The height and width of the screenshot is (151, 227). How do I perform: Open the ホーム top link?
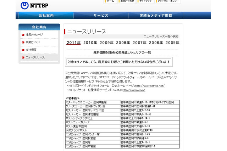(110, 1)
